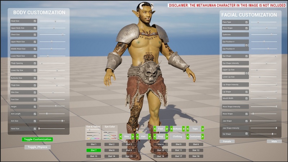Switch character to Female

click(227, 141)
